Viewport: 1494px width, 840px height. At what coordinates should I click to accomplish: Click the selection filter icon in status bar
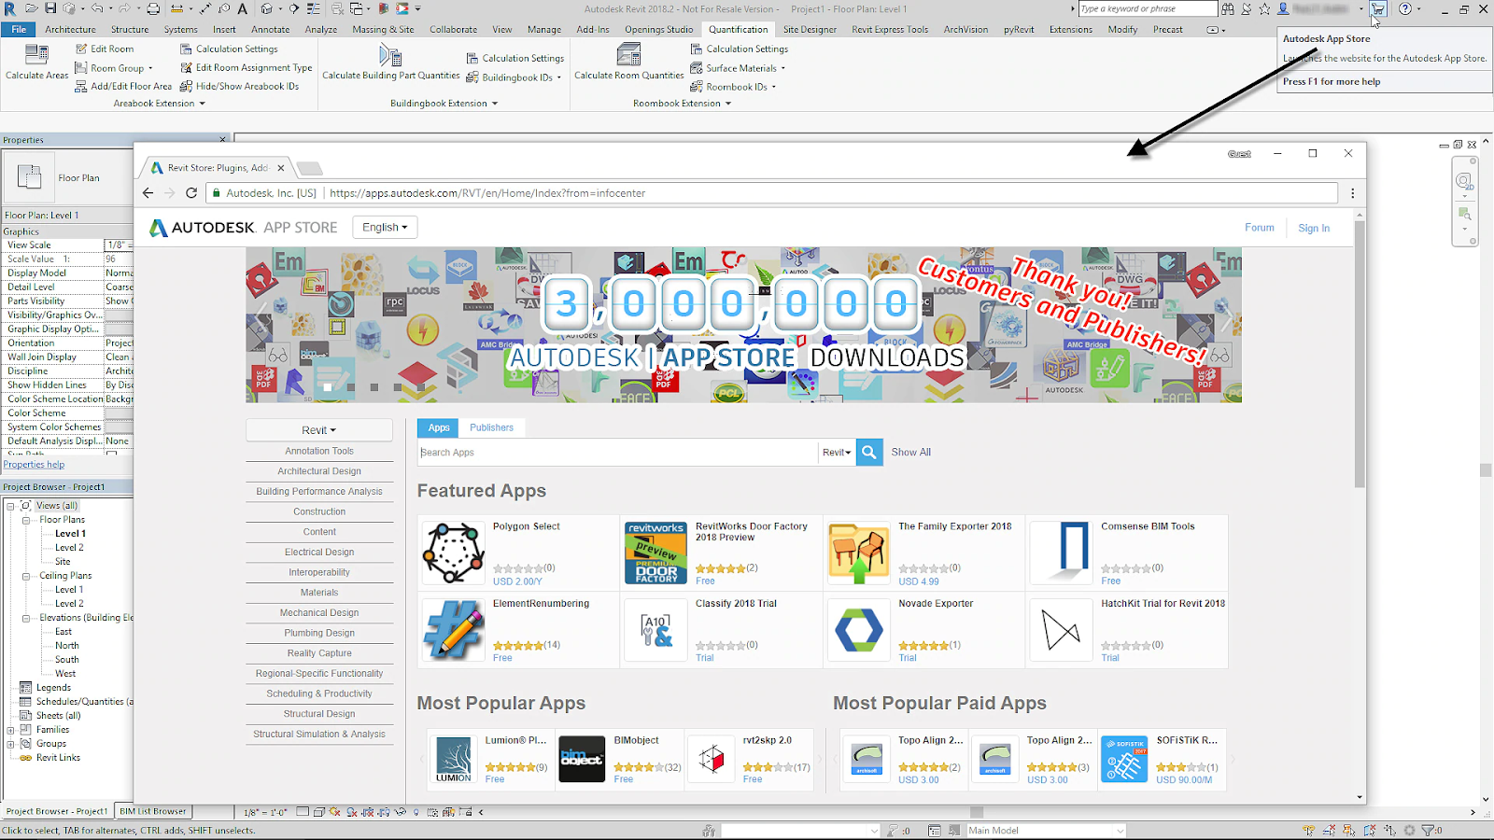pos(1428,830)
